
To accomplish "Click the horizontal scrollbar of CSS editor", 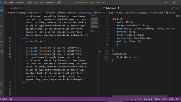I will coord(139,96).
